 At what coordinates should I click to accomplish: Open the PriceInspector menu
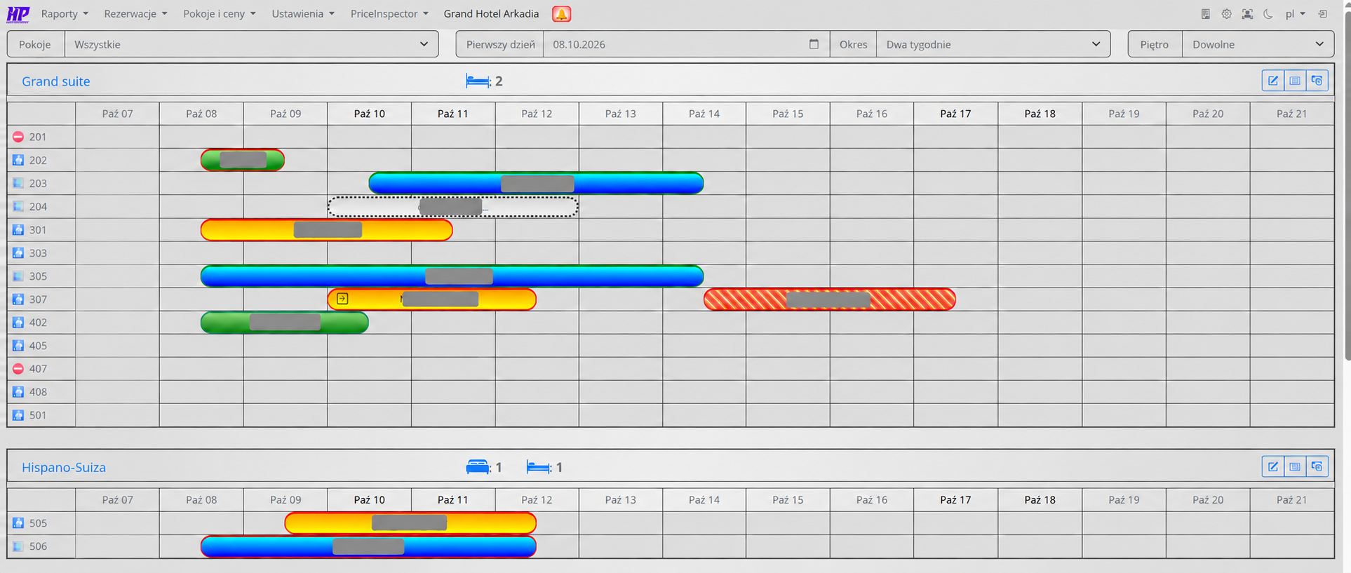coord(389,14)
